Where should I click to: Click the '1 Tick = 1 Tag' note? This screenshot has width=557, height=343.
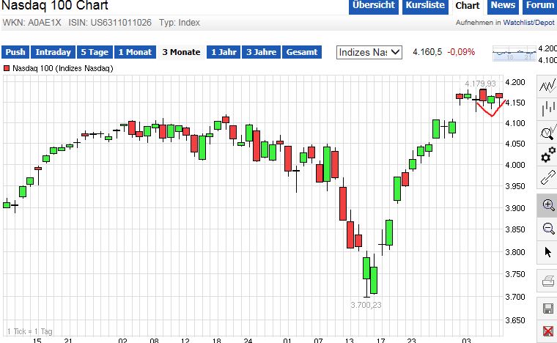click(30, 331)
